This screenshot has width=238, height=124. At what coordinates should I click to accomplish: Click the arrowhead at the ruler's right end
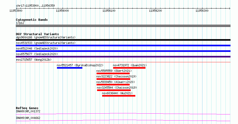pyautogui.click(x=230, y=8)
